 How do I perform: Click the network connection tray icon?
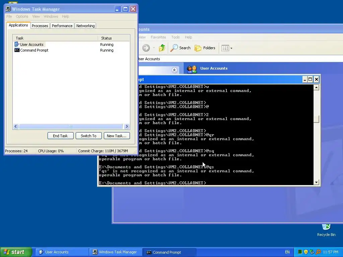click(x=312, y=252)
